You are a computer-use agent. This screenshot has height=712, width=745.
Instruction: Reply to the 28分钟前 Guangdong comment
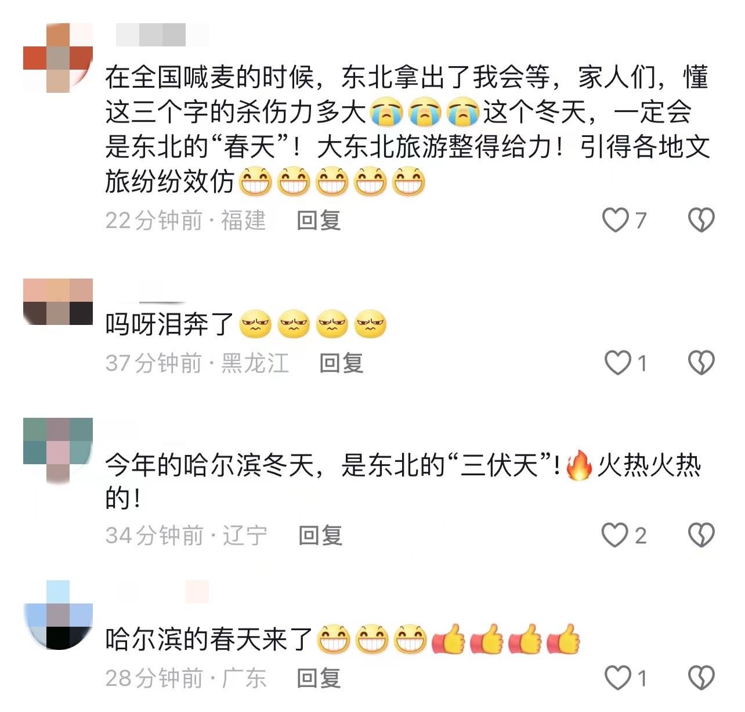point(319,678)
